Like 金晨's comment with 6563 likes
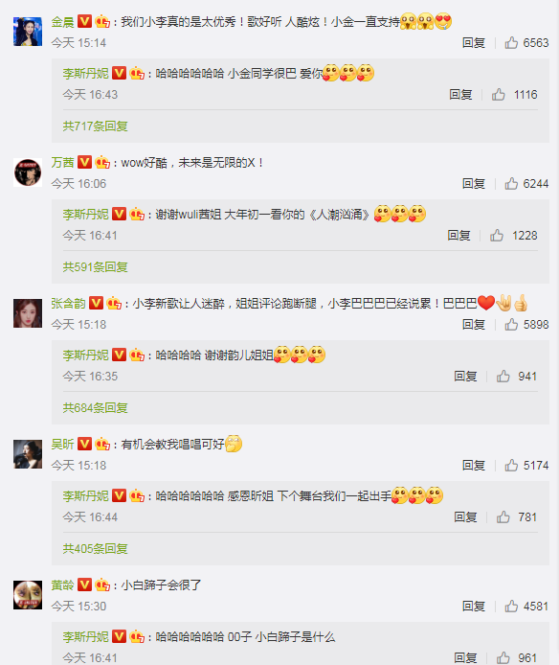559x665 pixels. click(511, 42)
